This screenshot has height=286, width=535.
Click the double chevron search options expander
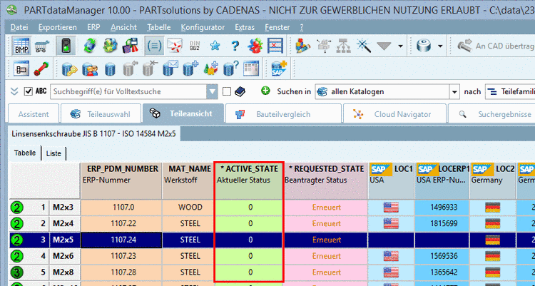click(14, 91)
